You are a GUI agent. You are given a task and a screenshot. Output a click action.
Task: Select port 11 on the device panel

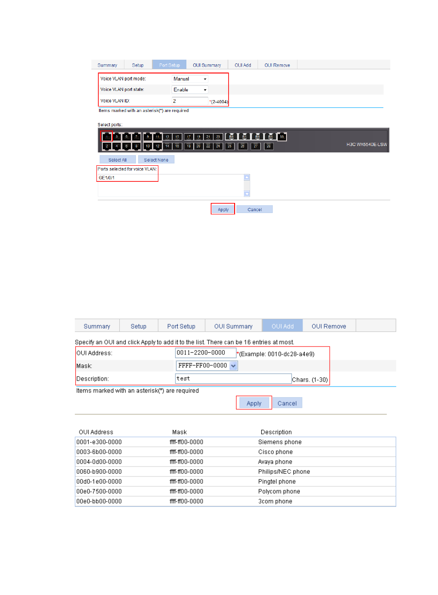tap(157, 137)
